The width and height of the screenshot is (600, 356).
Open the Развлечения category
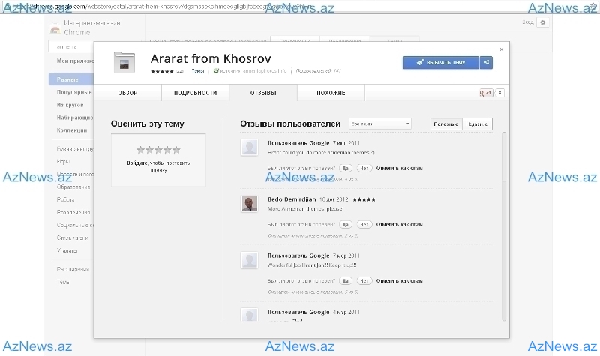pyautogui.click(x=73, y=212)
